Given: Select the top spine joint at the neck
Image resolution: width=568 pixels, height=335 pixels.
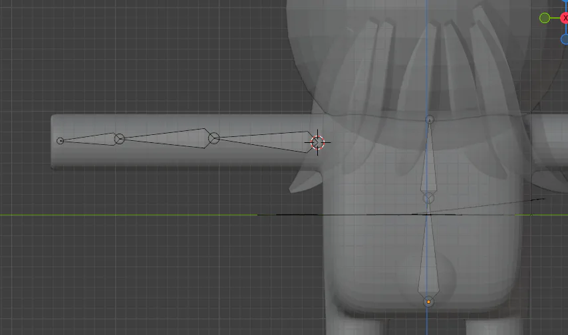Looking at the screenshot, I should coord(429,120).
